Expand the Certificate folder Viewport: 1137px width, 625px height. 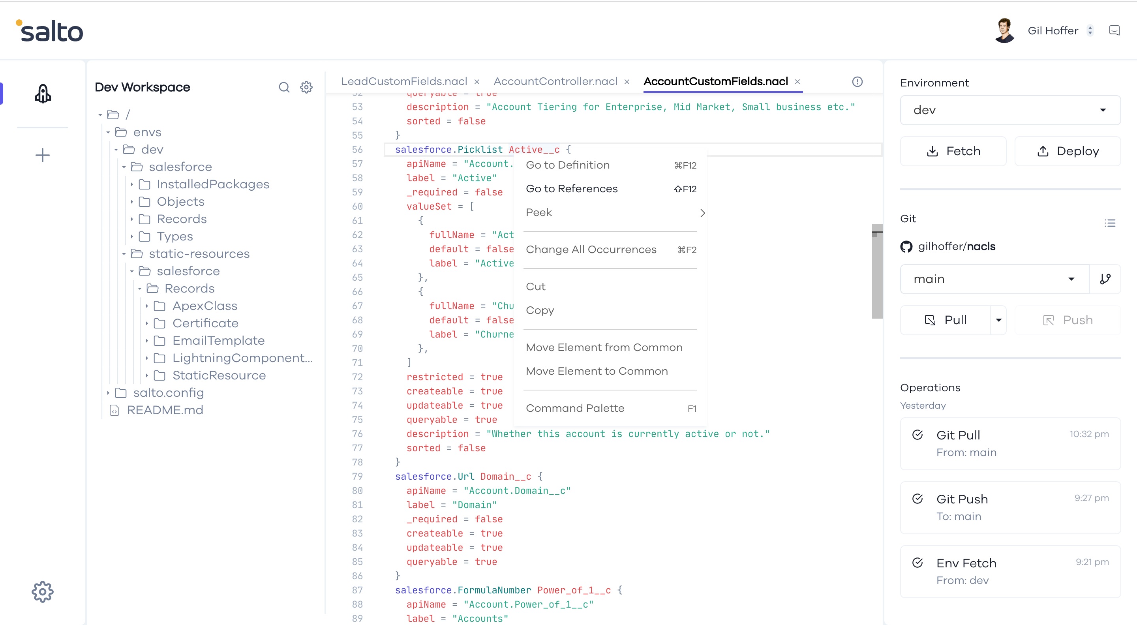(x=147, y=323)
